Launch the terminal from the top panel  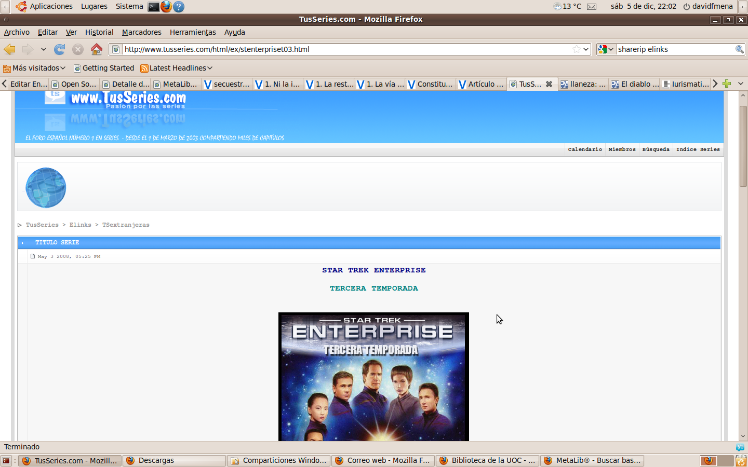coord(154,7)
